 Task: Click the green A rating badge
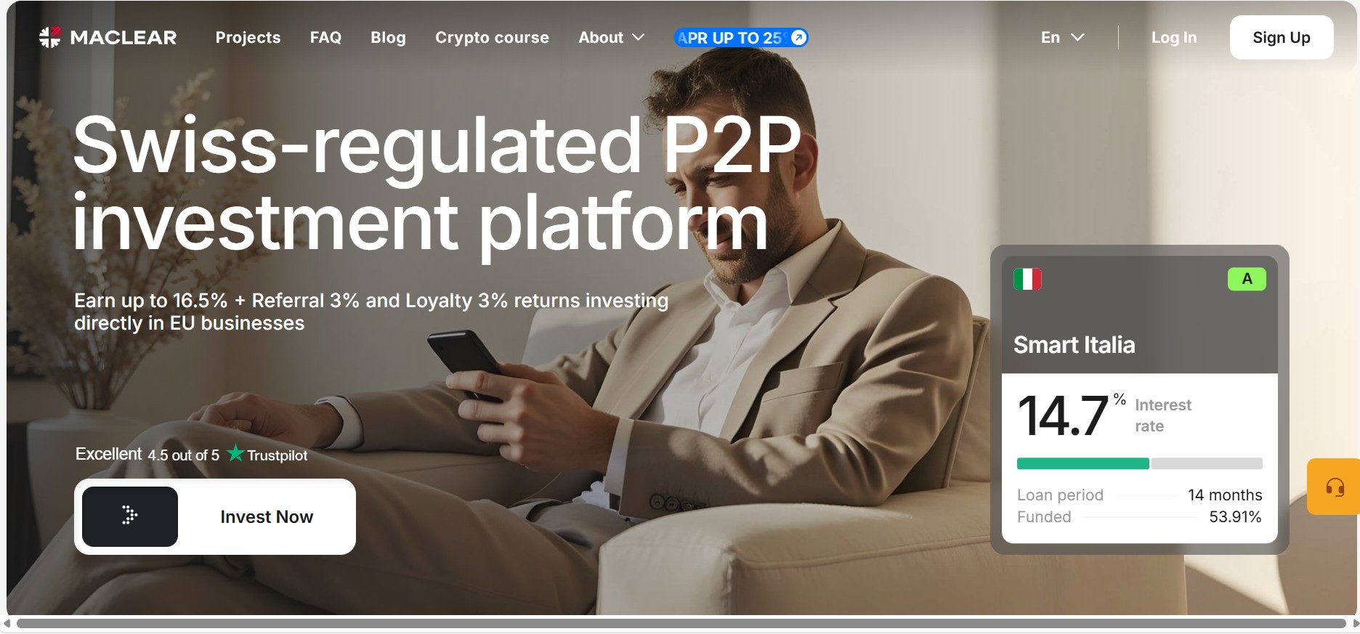pos(1247,279)
